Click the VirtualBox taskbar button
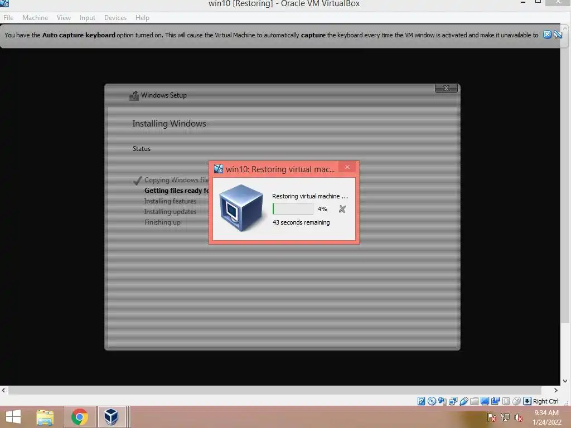The height and width of the screenshot is (428, 571). tap(111, 417)
